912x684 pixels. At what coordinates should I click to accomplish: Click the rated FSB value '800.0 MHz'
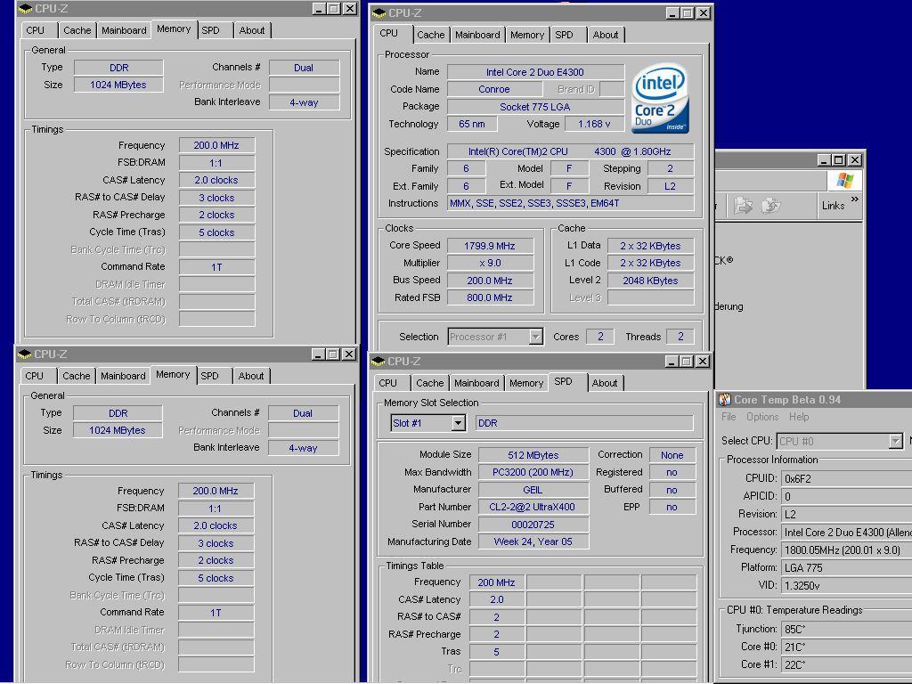click(x=490, y=297)
